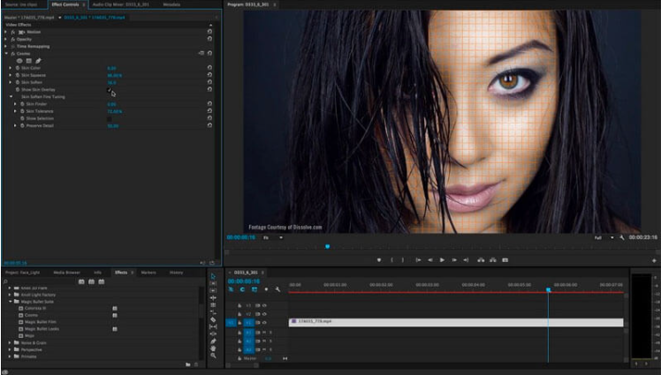Click the Cosmo pen mask icon

(x=38, y=60)
